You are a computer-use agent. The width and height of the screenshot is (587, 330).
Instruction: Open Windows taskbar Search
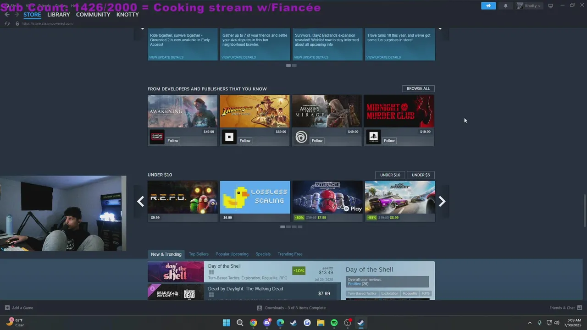tap(240, 323)
